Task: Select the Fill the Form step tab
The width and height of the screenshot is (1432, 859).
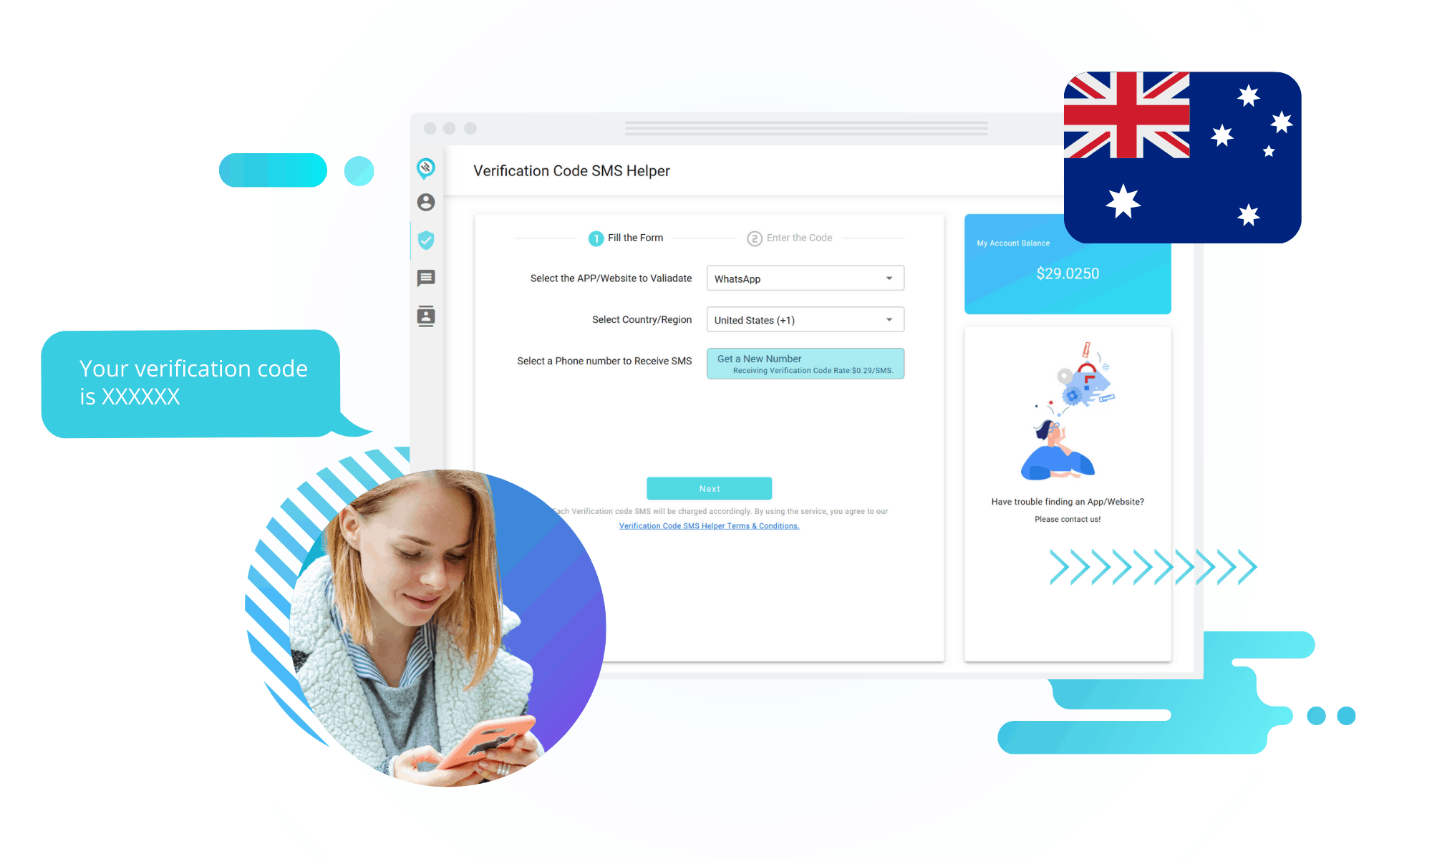Action: pos(624,237)
